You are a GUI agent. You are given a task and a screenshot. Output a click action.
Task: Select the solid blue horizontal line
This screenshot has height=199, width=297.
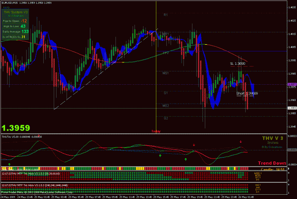[221, 51]
